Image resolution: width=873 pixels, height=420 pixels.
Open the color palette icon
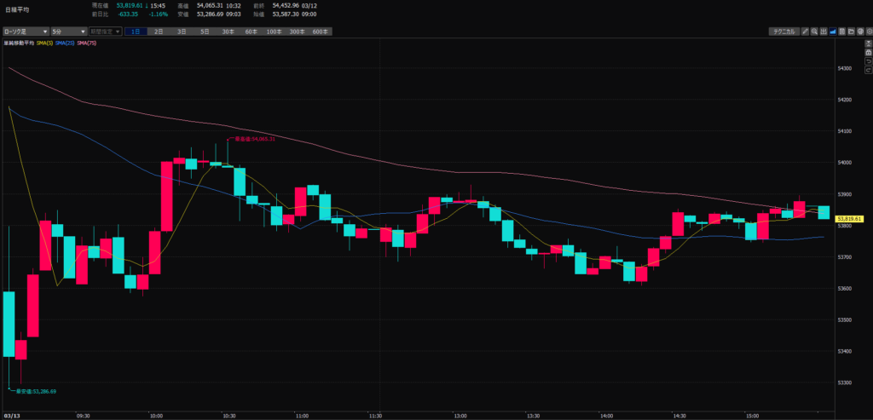coord(859,32)
